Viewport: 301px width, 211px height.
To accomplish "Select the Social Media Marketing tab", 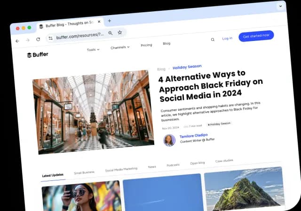I will [x=121, y=169].
